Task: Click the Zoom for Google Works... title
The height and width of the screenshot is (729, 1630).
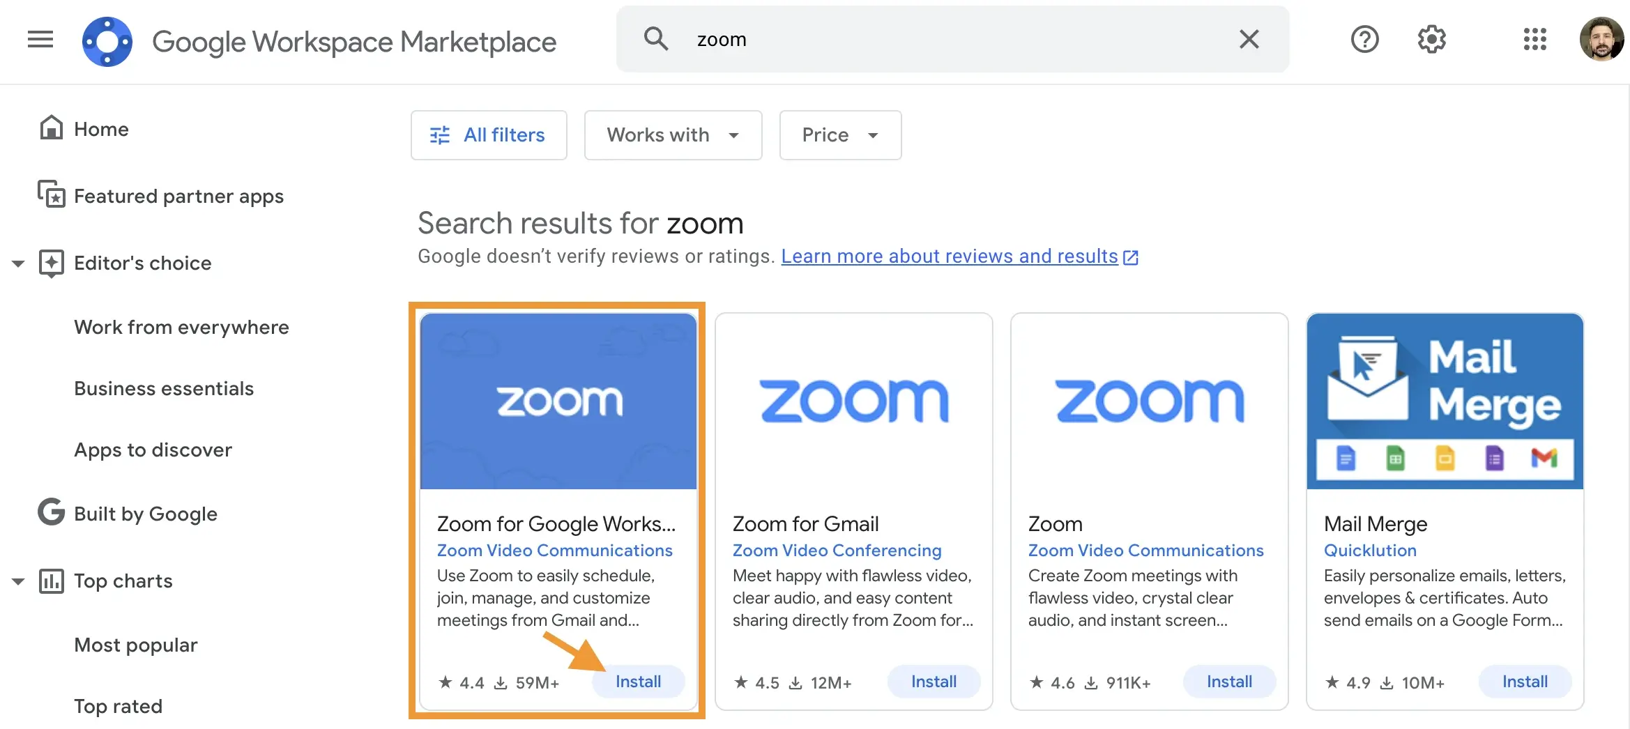Action: pyautogui.click(x=556, y=523)
